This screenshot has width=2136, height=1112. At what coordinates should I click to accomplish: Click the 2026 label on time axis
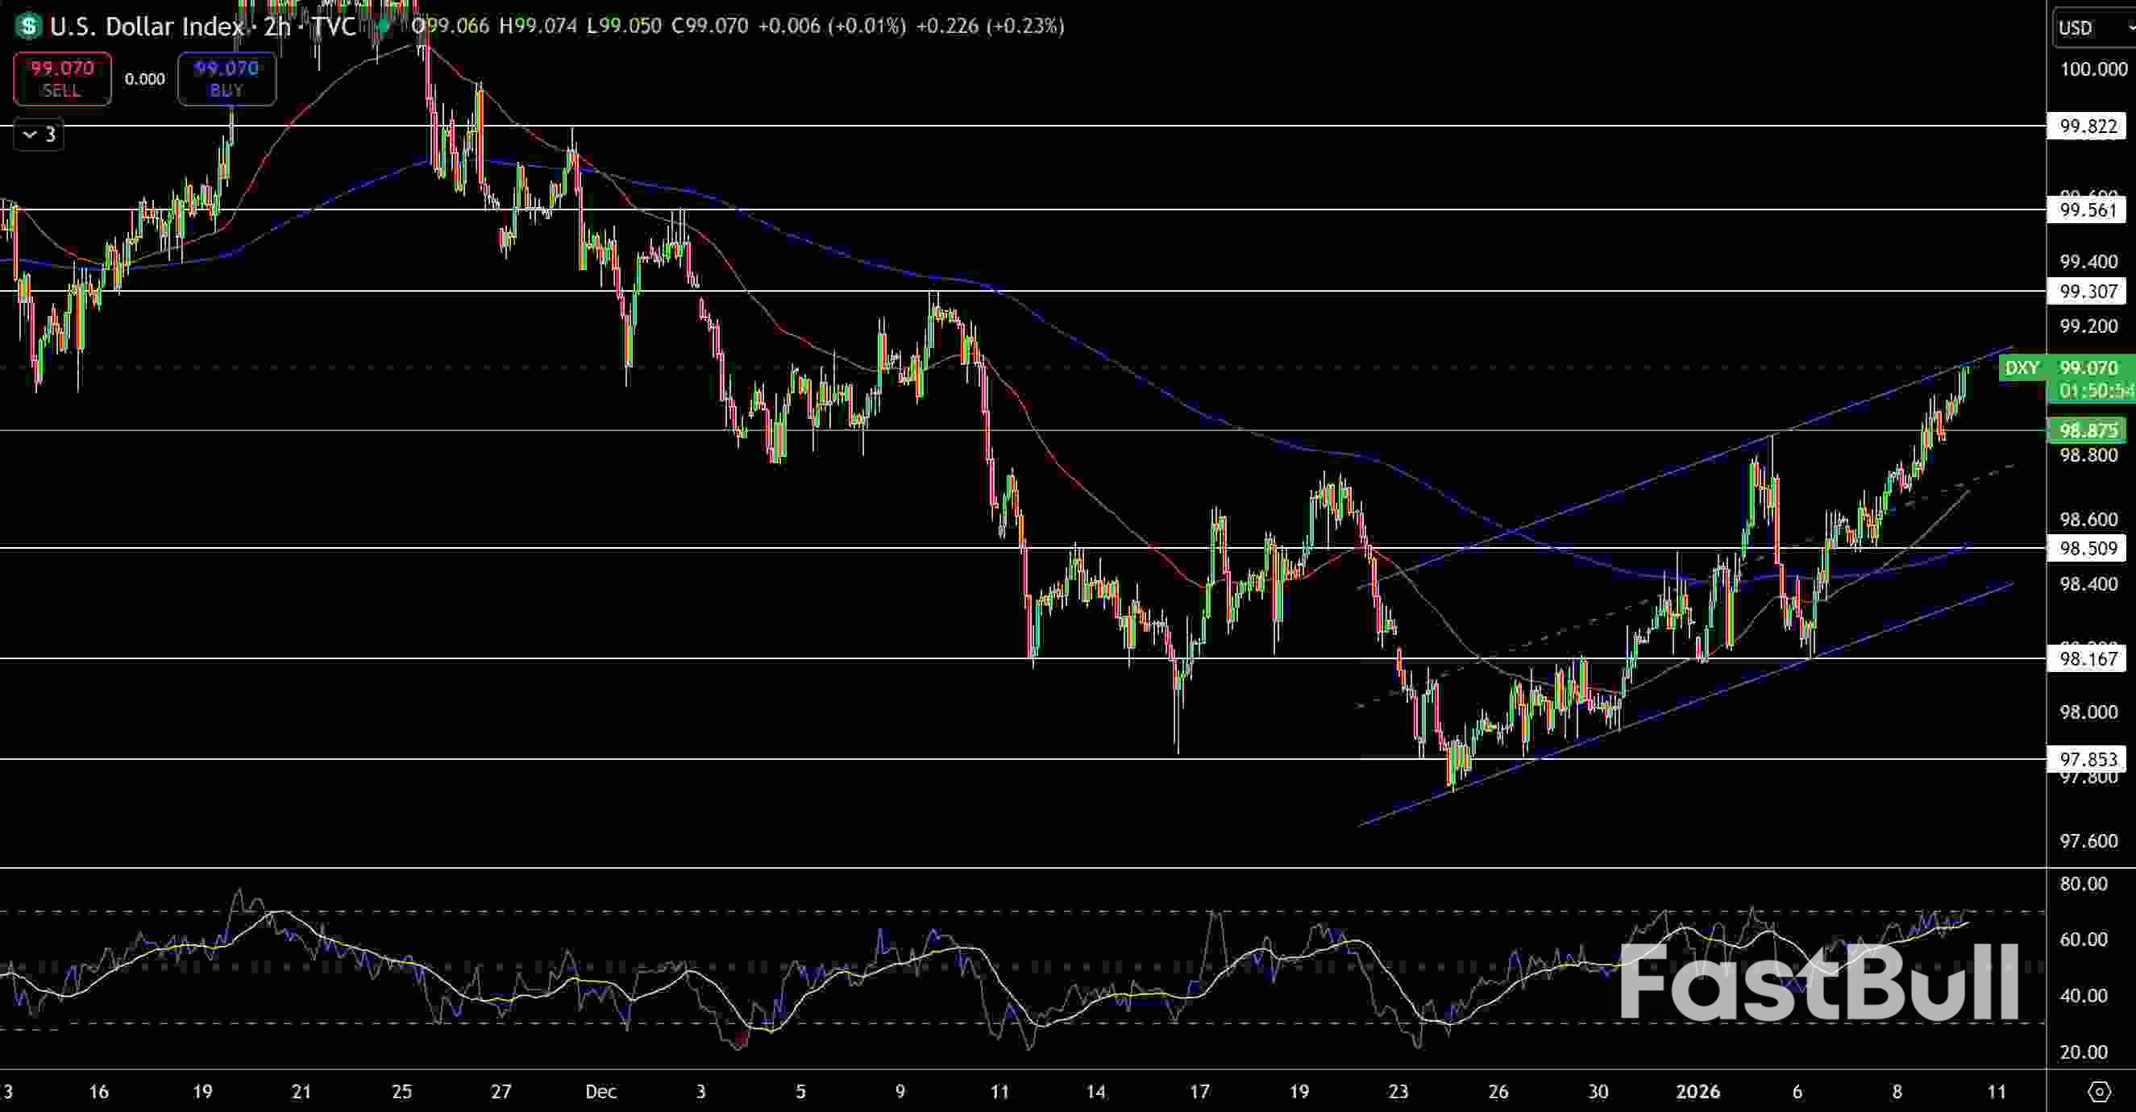[1698, 1091]
